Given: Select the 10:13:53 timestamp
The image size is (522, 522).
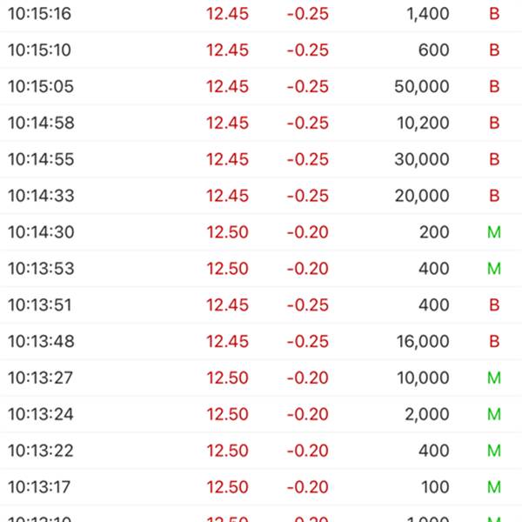Looking at the screenshot, I should pyautogui.click(x=41, y=269).
